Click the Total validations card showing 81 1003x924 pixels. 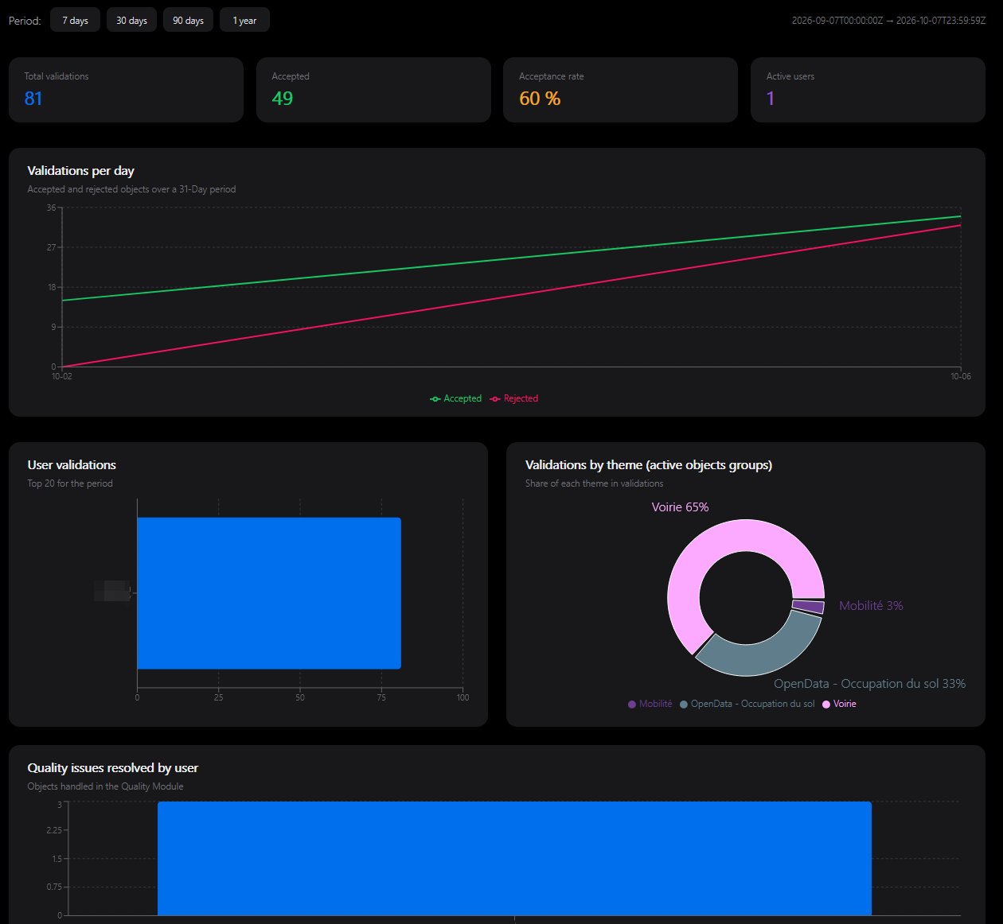click(x=126, y=90)
